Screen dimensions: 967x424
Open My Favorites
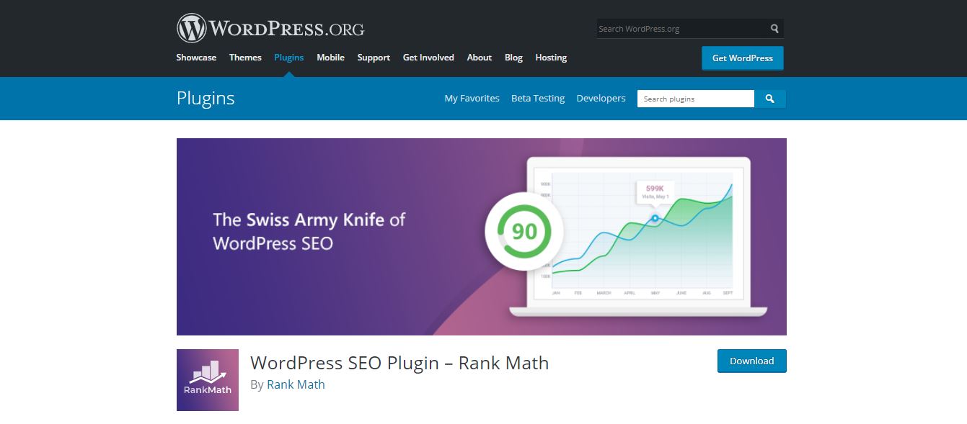pyautogui.click(x=472, y=98)
